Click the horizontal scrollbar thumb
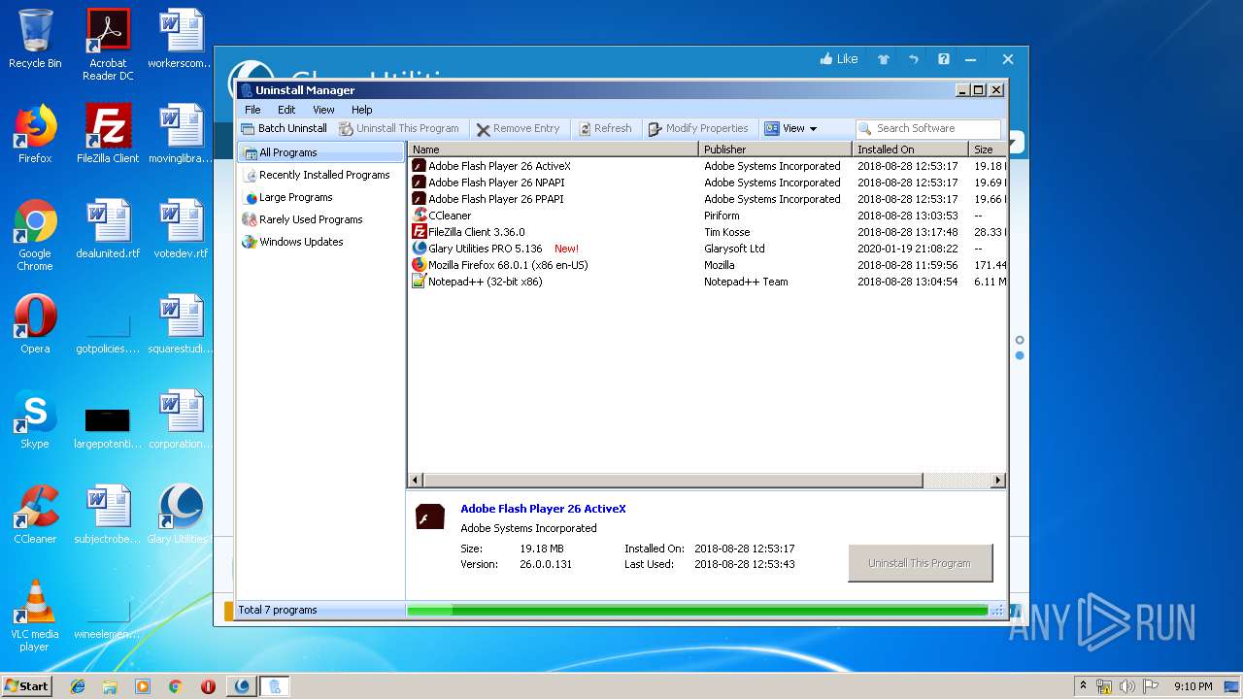 672,481
